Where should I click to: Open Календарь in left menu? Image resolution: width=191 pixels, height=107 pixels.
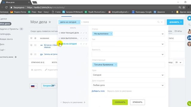pos(5,34)
